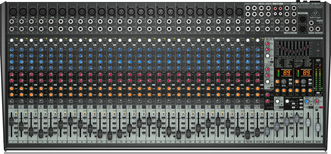Turn the right FX program selector knob

click(303, 82)
